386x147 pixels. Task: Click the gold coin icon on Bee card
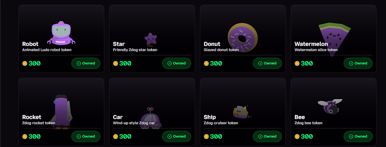pyautogui.click(x=297, y=136)
